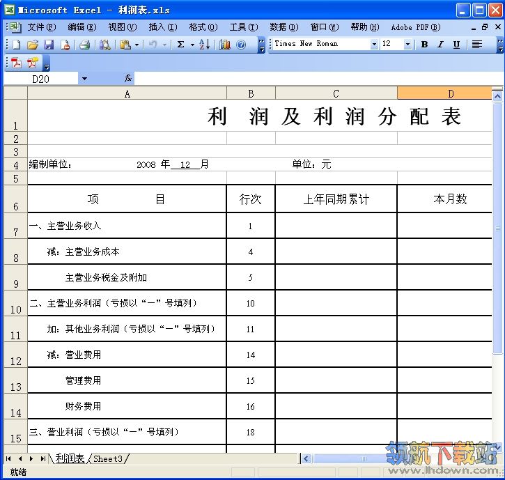Screen dimensions: 505x480
Task: Select the 本月数 header cell
Action: [x=445, y=199]
